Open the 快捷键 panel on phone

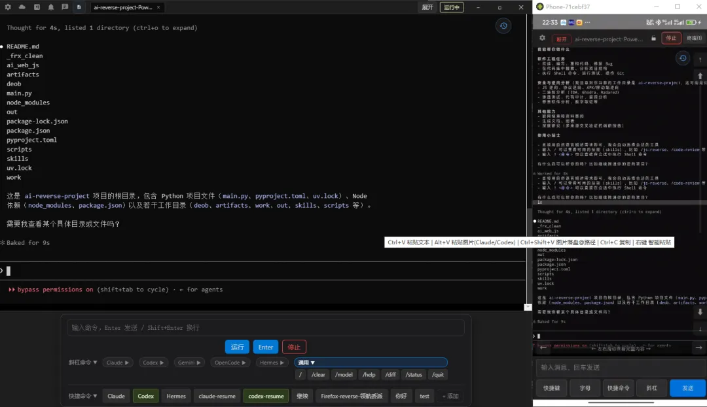[x=551, y=388]
